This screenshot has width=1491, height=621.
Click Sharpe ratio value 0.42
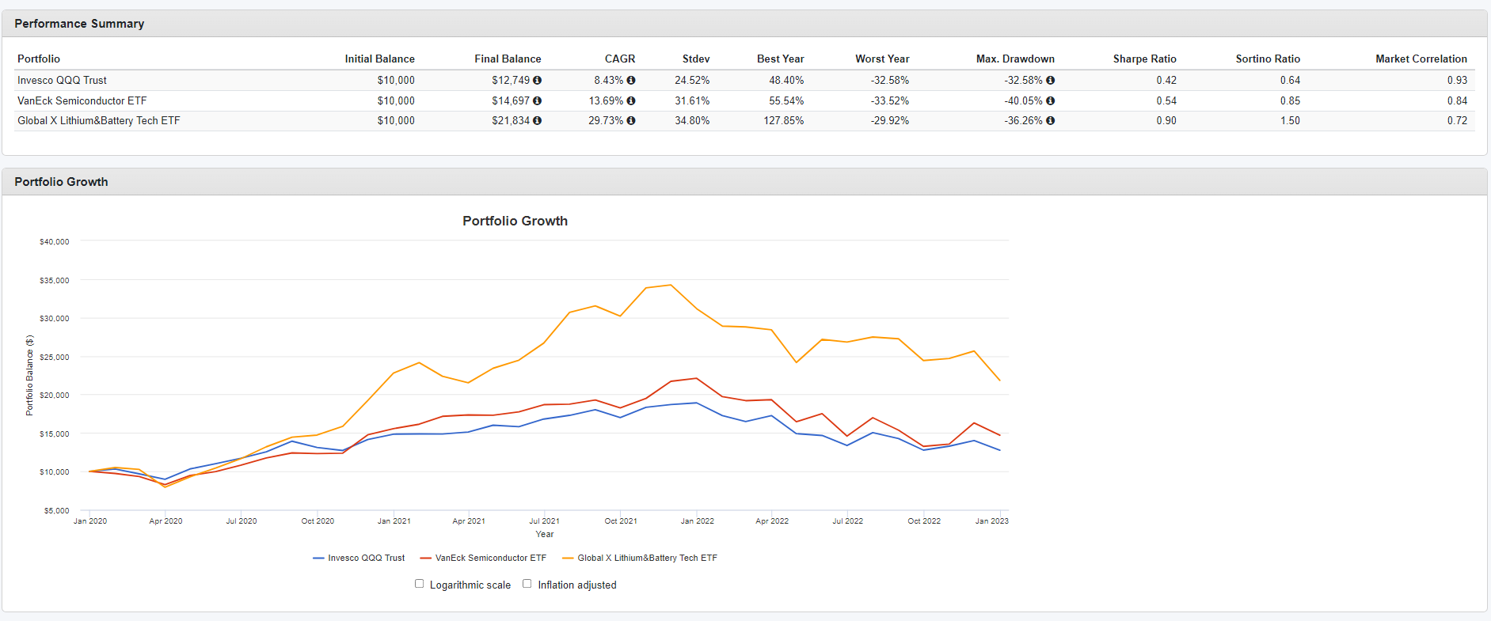click(1166, 81)
